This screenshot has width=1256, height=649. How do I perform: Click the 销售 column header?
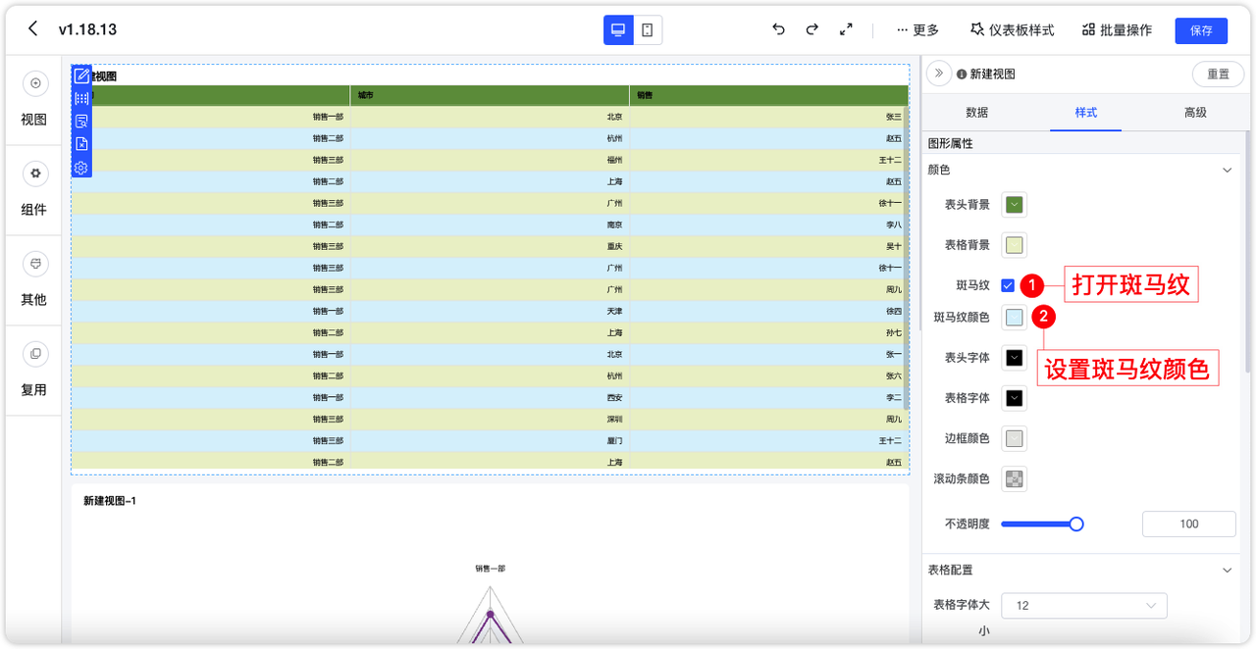click(x=768, y=95)
